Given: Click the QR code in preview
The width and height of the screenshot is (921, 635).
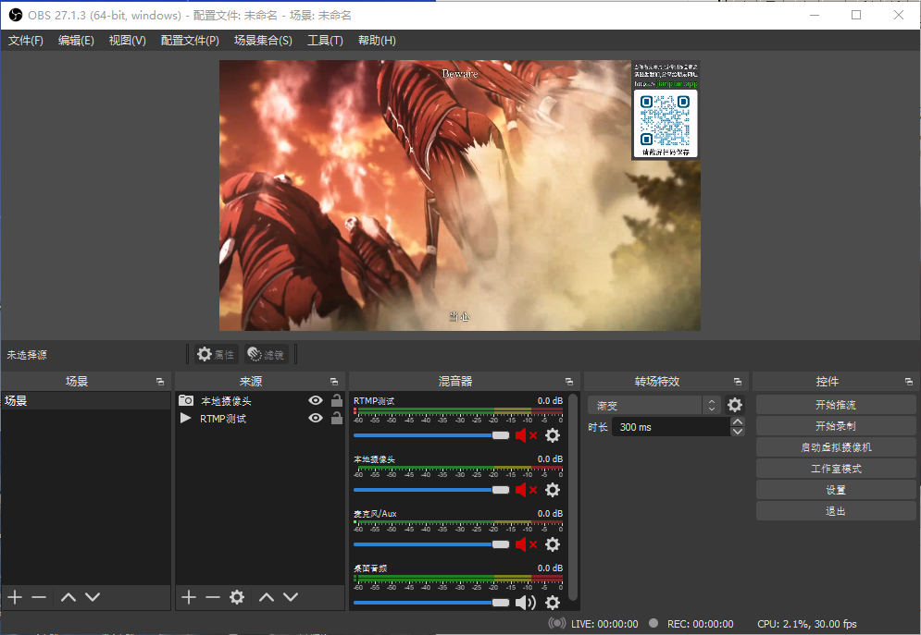Looking at the screenshot, I should [665, 119].
